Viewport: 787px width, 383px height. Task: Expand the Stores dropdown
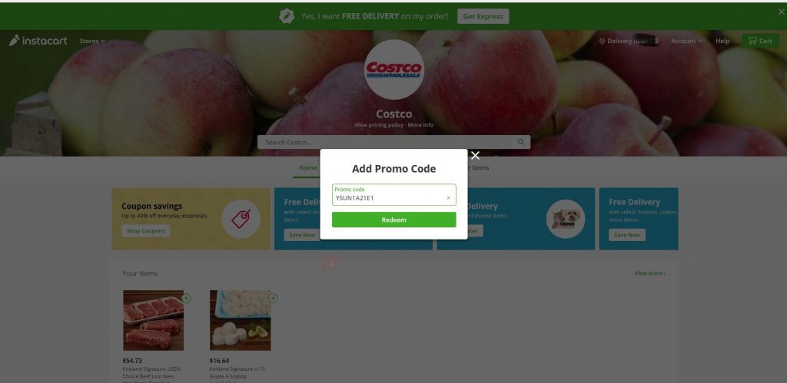coord(92,41)
